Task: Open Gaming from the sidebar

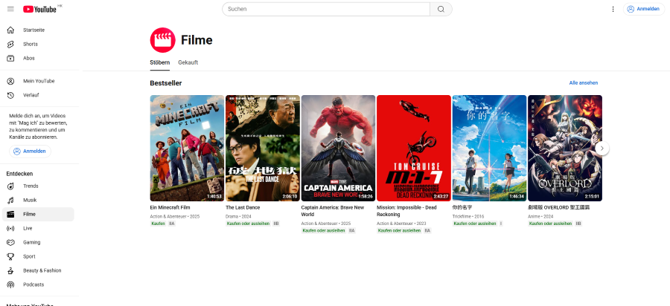Action: pyautogui.click(x=38, y=243)
